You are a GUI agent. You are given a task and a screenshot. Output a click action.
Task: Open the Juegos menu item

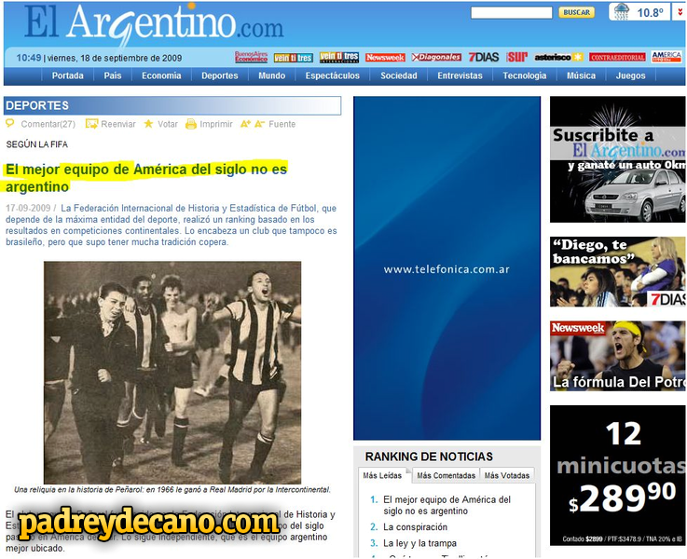[x=630, y=75]
